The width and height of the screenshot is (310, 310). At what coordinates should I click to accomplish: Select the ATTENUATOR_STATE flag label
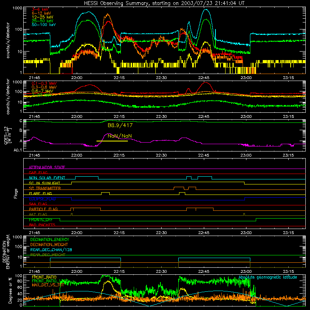pos(47,167)
